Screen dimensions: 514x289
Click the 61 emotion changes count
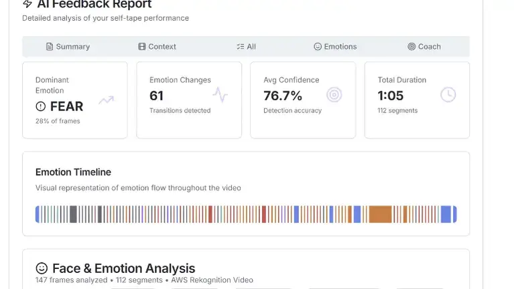tap(157, 96)
